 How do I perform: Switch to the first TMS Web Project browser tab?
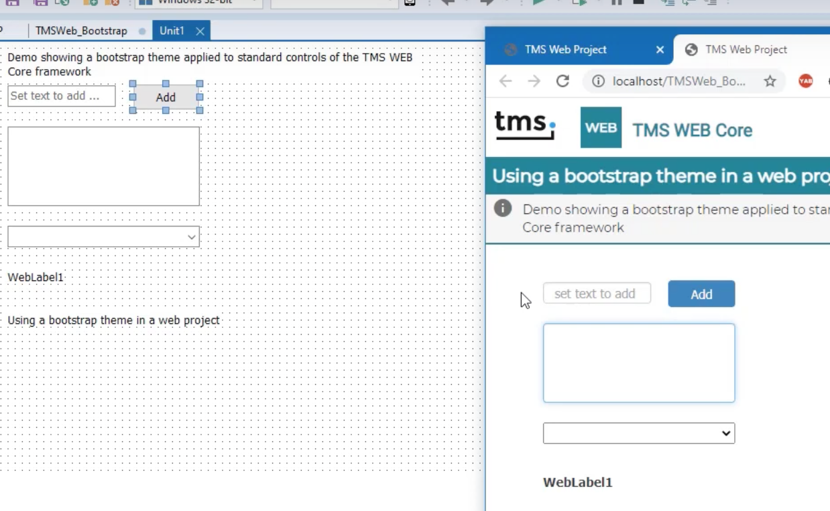pos(565,50)
